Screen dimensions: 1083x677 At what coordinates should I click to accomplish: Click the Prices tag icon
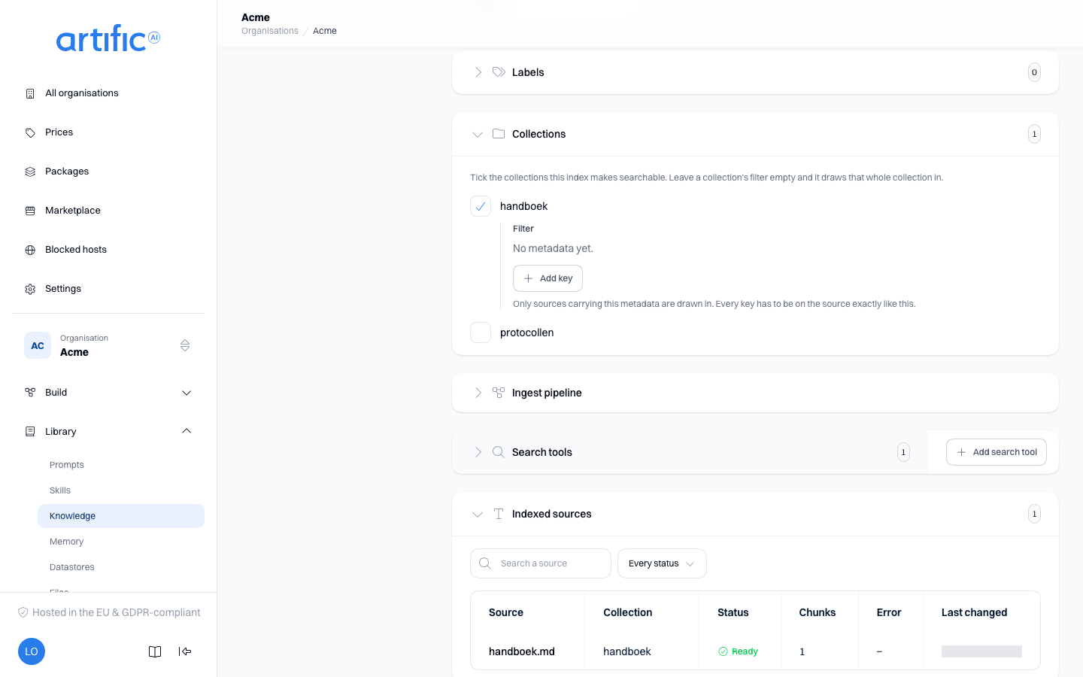coord(30,132)
